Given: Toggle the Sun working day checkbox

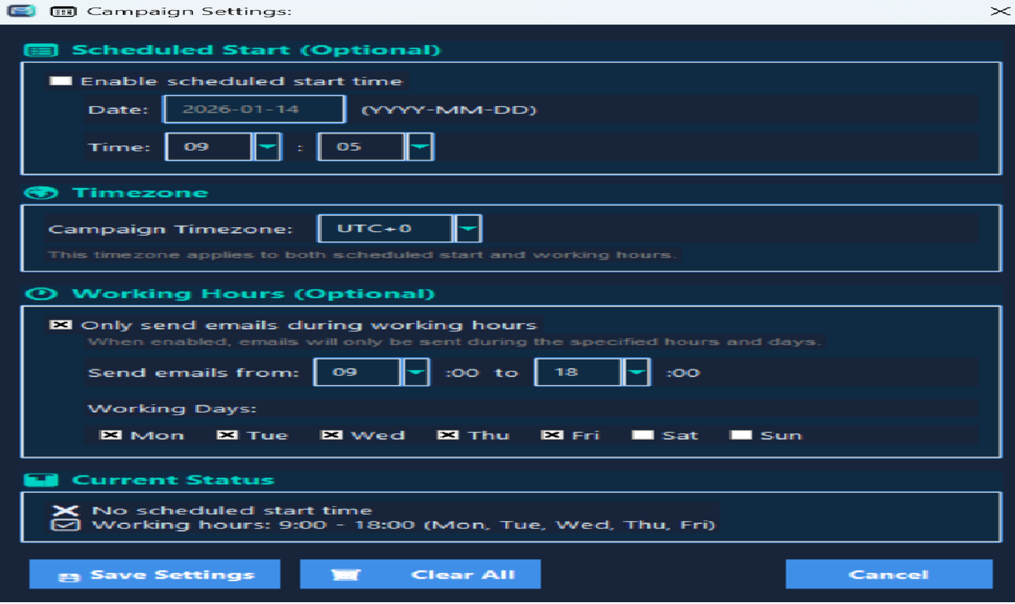Looking at the screenshot, I should tap(740, 435).
